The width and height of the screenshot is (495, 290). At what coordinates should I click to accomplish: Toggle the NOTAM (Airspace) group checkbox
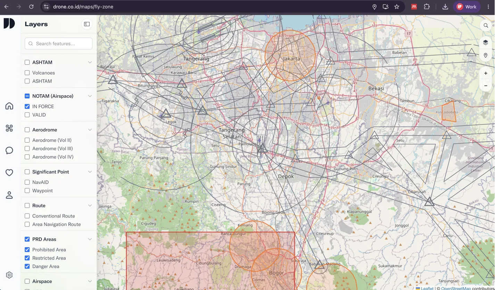tap(27, 96)
